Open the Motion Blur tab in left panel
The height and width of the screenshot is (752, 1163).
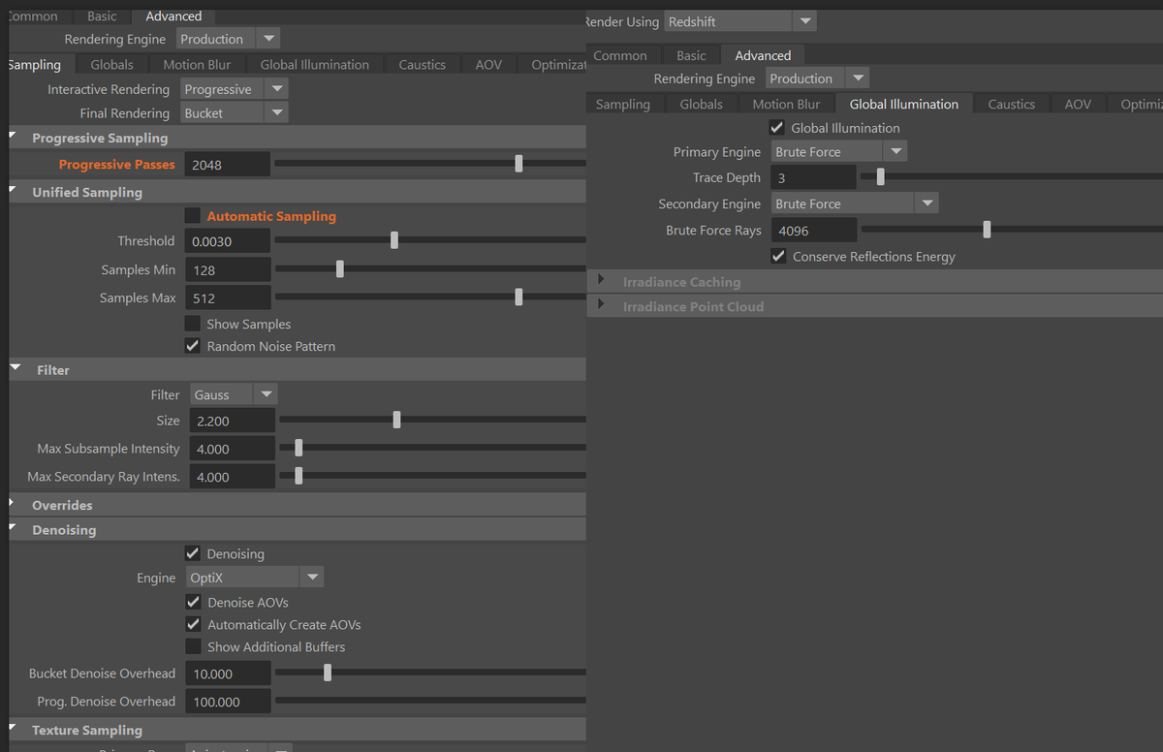[197, 64]
